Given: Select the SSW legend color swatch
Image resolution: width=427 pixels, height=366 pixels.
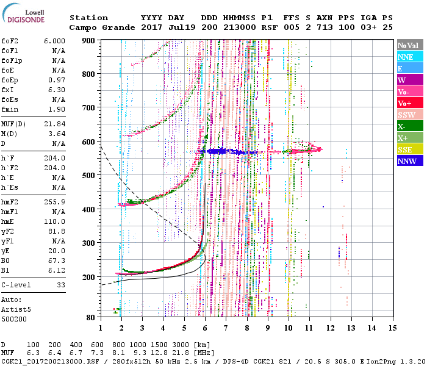Looking at the screenshot, I should pyautogui.click(x=410, y=115).
